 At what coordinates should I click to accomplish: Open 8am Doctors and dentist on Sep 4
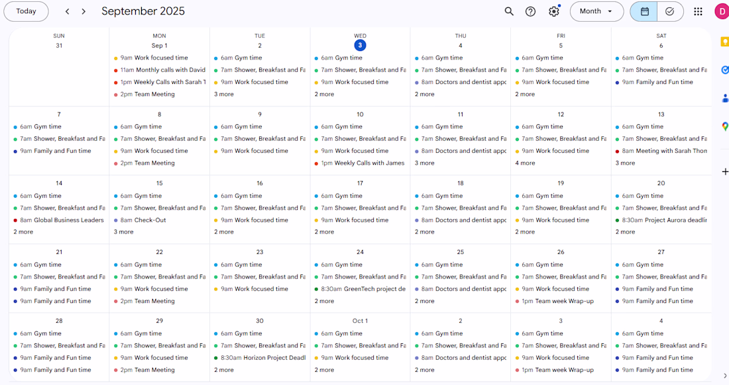click(461, 82)
